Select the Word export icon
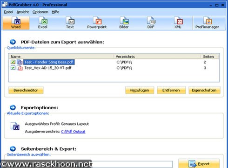 tap(16, 23)
